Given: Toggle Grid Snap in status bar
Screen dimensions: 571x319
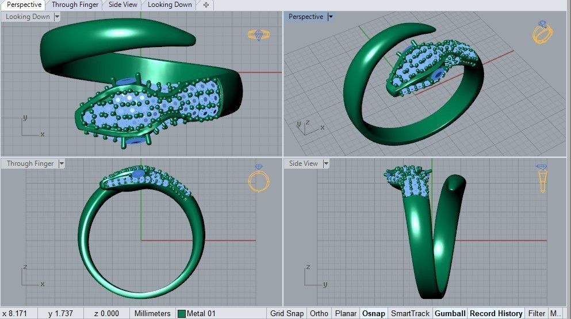Looking at the screenshot, I should click(286, 313).
